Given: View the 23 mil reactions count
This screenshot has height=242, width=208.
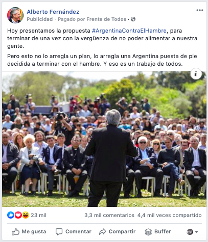Looking at the screenshot, I should tap(38, 215).
